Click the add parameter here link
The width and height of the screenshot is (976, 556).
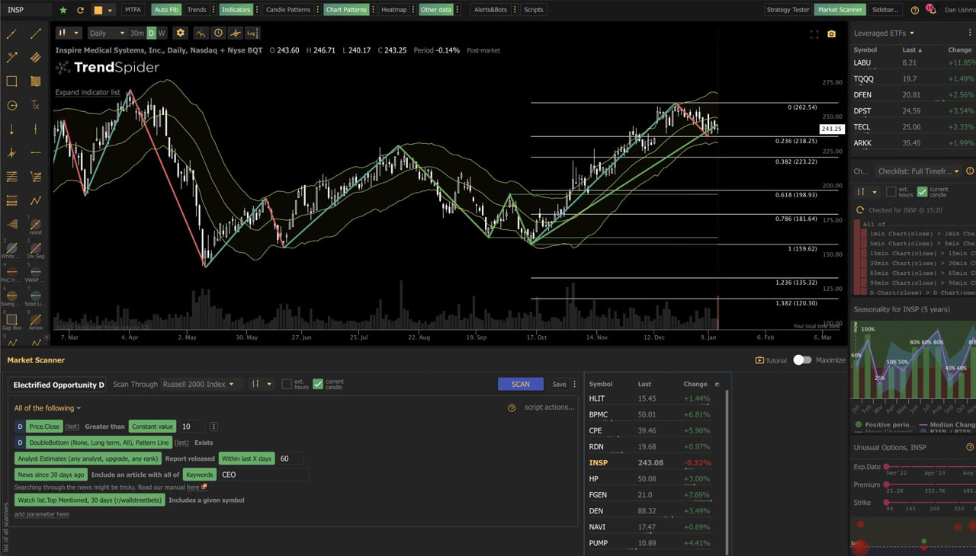41,514
